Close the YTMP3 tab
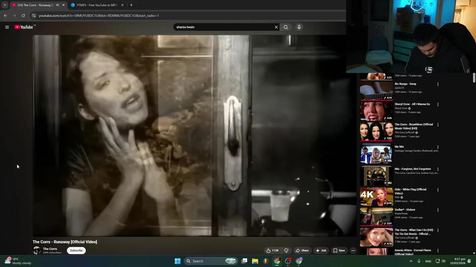The width and height of the screenshot is (476, 267). coord(122,5)
